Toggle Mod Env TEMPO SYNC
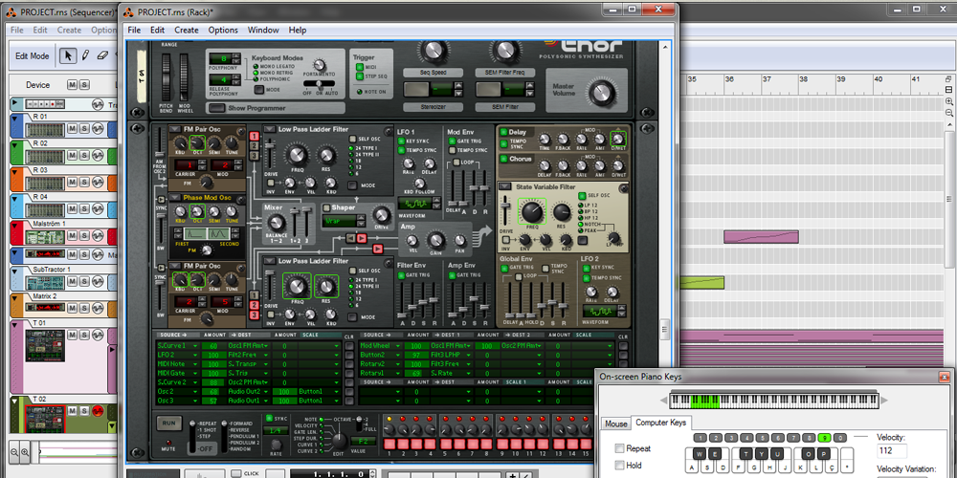957x478 pixels. pyautogui.click(x=452, y=150)
